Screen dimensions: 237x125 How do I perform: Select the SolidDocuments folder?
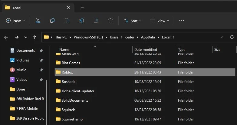click(145, 100)
